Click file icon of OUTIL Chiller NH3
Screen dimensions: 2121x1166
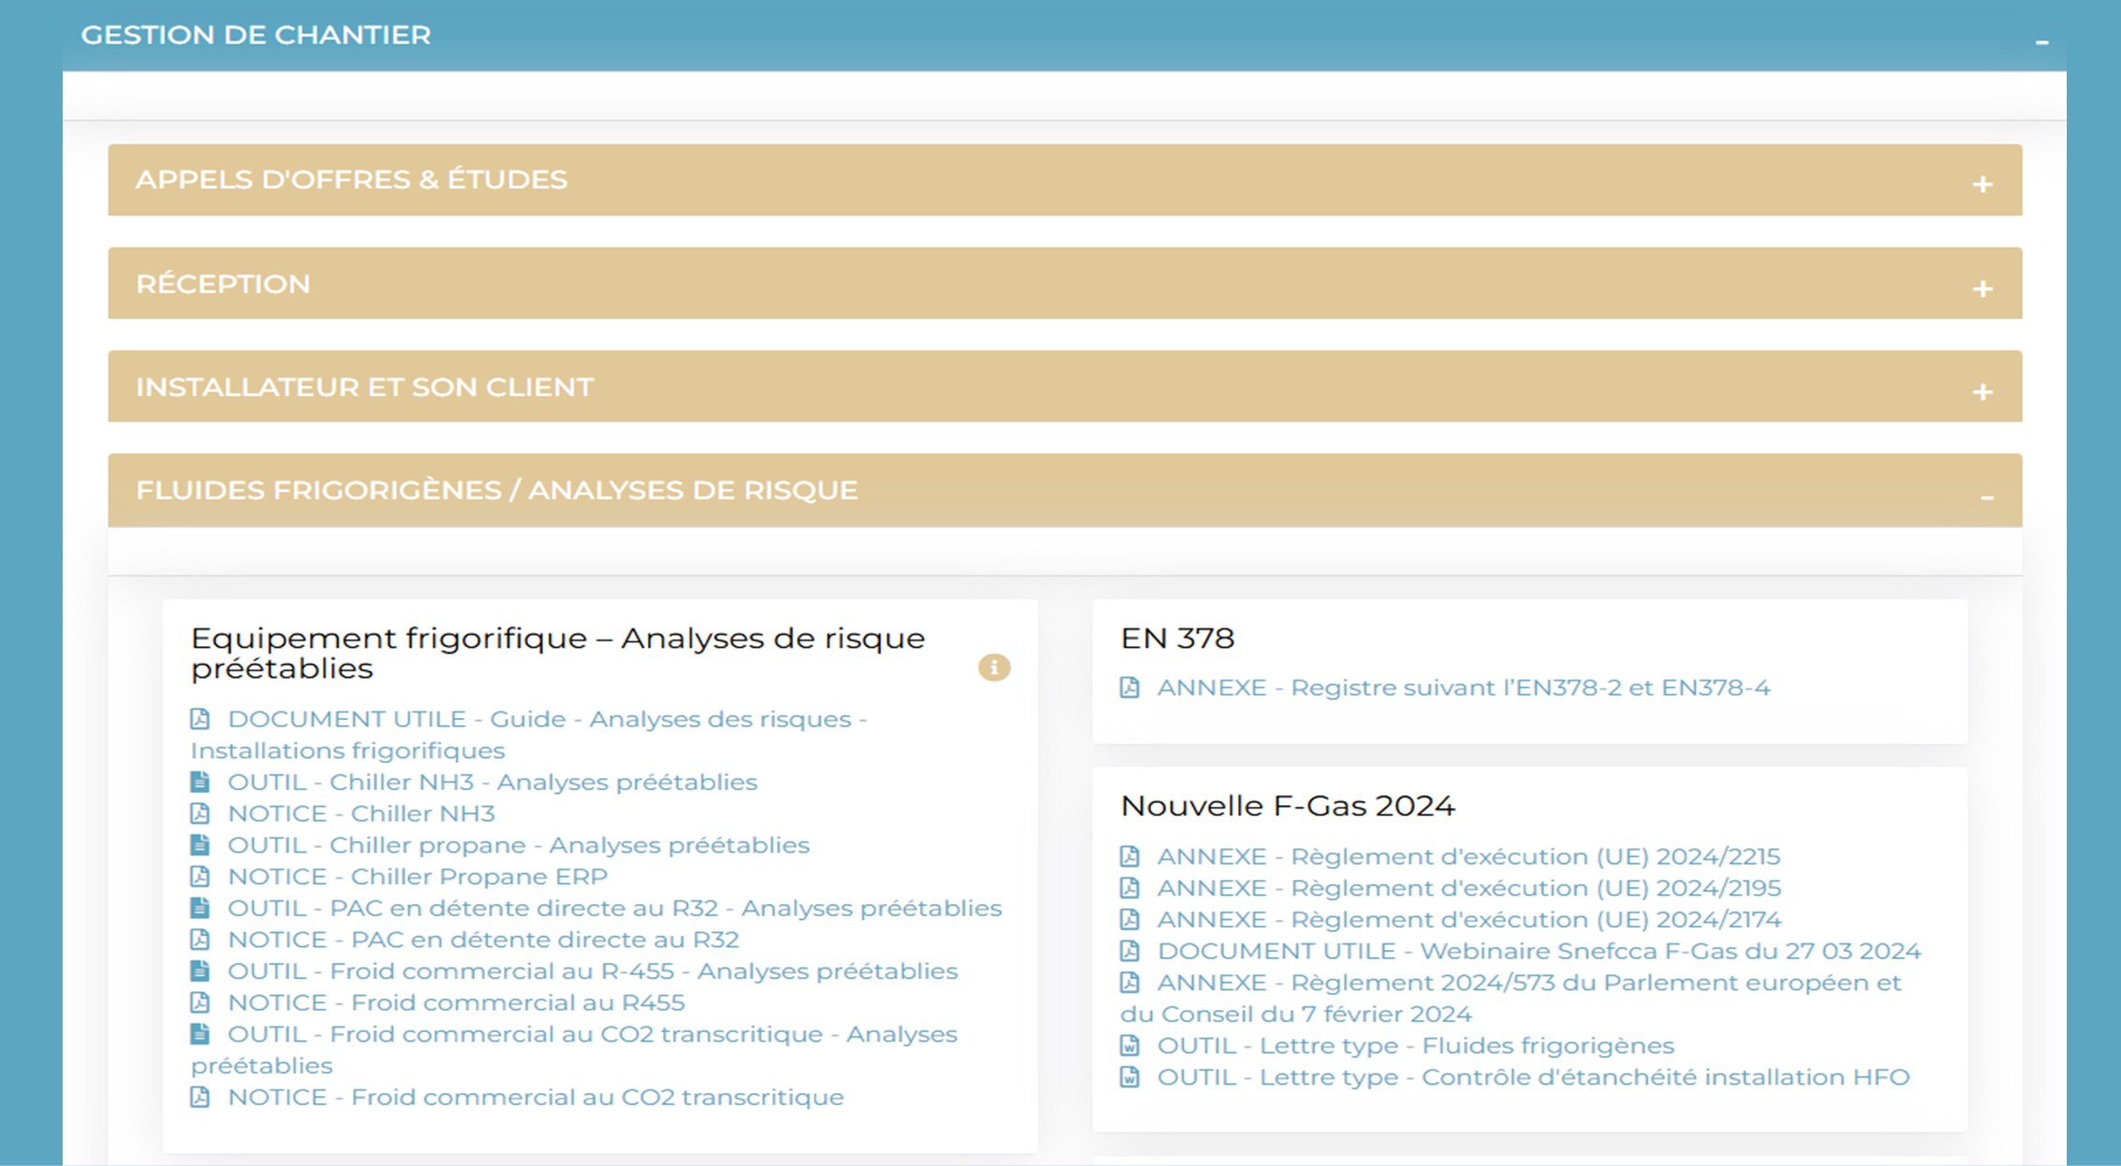(x=199, y=782)
